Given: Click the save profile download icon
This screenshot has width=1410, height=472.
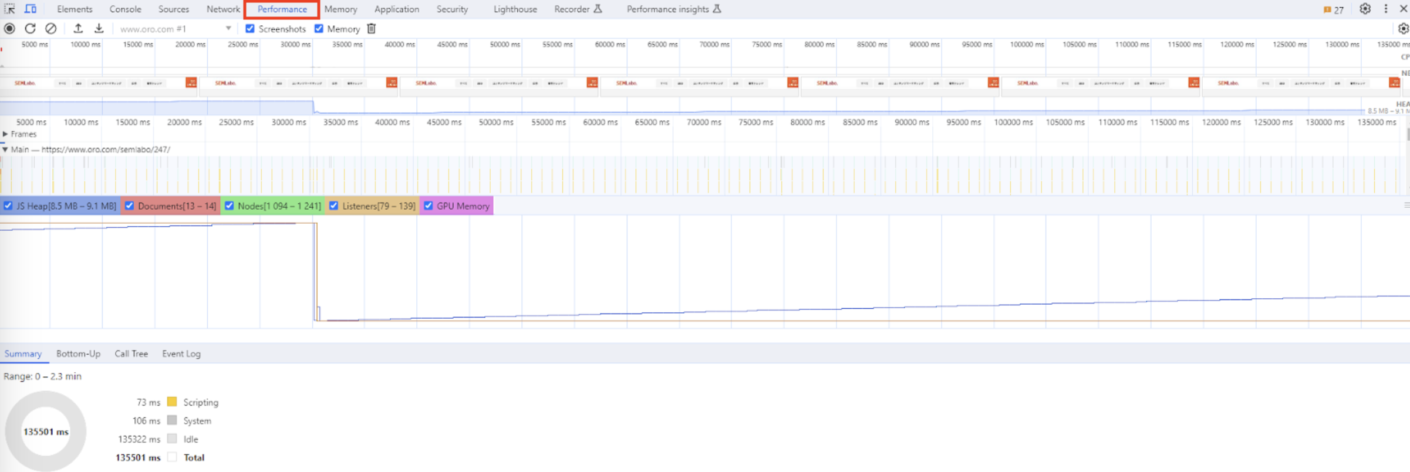Looking at the screenshot, I should click(99, 29).
